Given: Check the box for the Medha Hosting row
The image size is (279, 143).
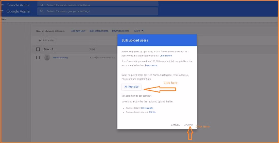Looking at the screenshot, I should point(38,57).
